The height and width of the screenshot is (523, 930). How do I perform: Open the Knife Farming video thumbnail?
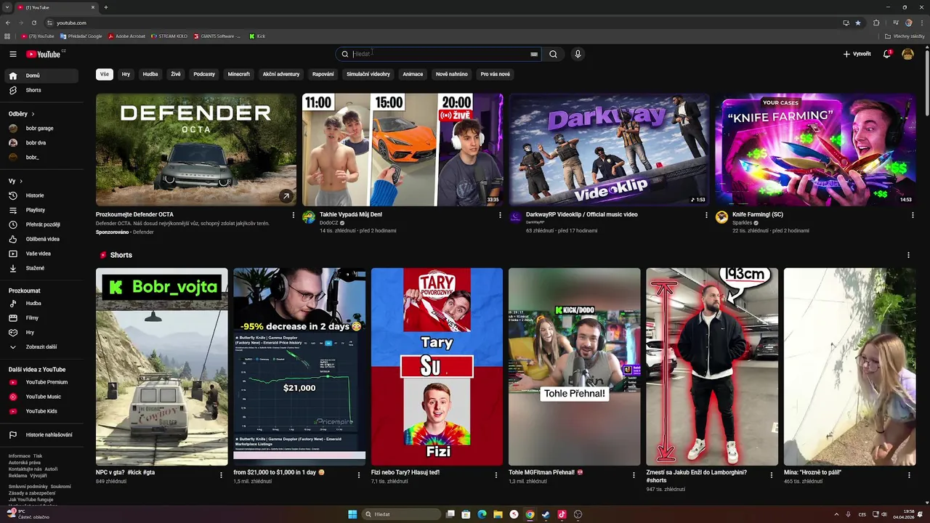pos(815,150)
